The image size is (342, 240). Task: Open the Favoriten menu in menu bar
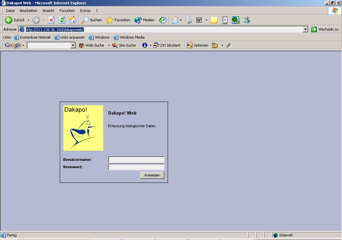pyautogui.click(x=67, y=11)
